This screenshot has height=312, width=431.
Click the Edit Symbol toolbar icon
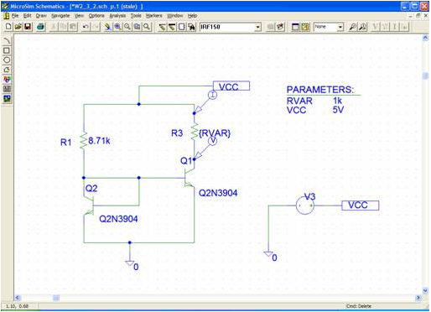(x=280, y=27)
